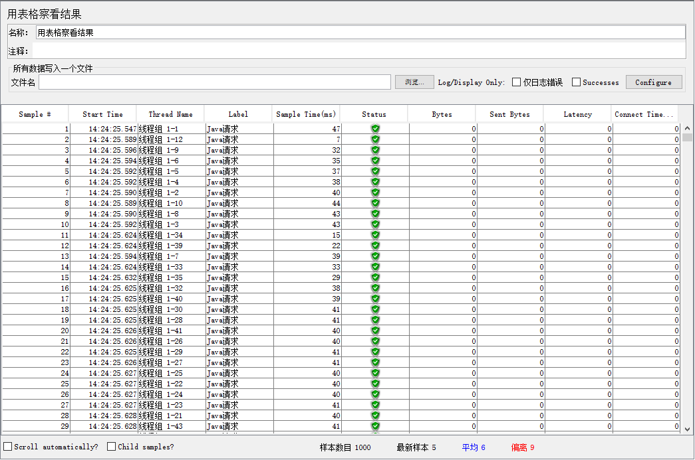Click sample time 22 for 线程组 1-39

pos(307,246)
